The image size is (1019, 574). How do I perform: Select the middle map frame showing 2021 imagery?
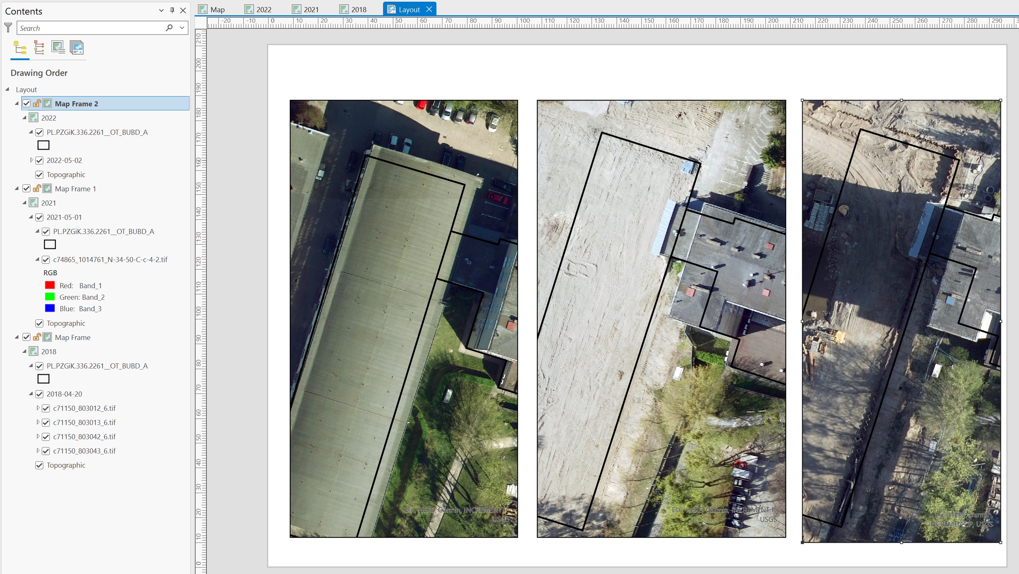tap(661, 318)
